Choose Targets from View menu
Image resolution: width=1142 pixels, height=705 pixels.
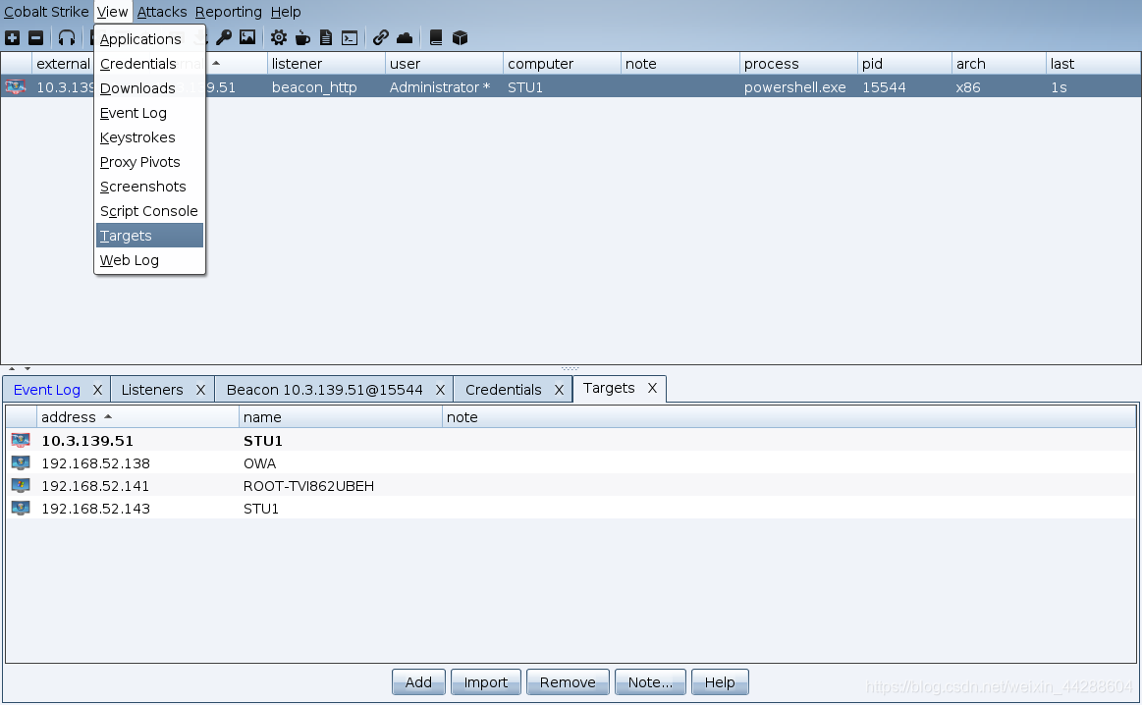coord(149,236)
